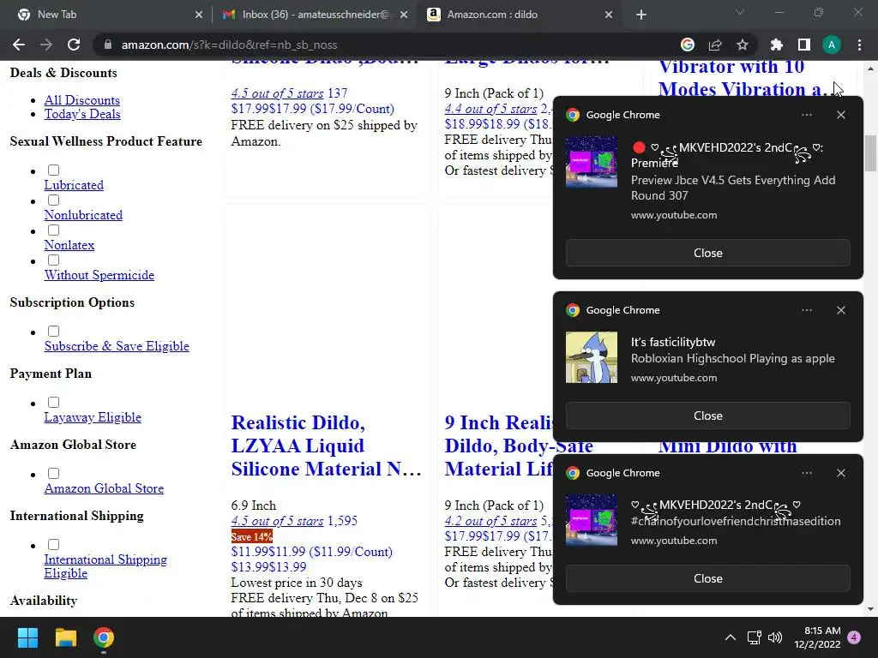Click the '4.5 out of 5 stars' link beside 1,595
This screenshot has width=878, height=658.
277,521
